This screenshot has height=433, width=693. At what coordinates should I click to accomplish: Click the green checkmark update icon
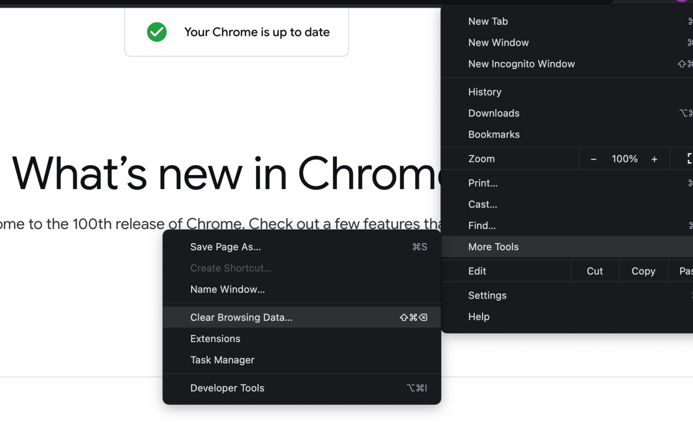[157, 32]
